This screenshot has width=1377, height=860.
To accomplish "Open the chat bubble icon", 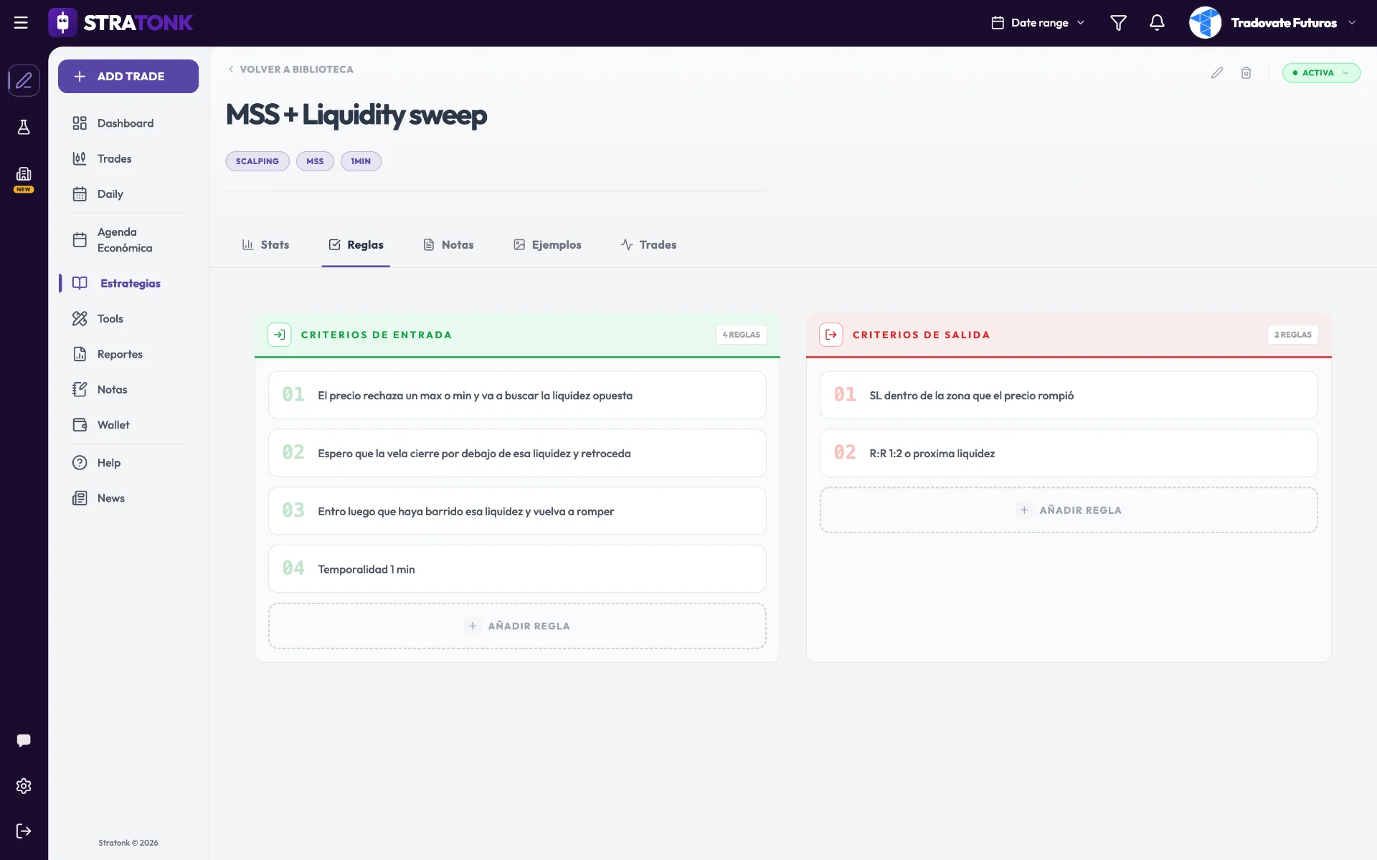I will tap(24, 740).
